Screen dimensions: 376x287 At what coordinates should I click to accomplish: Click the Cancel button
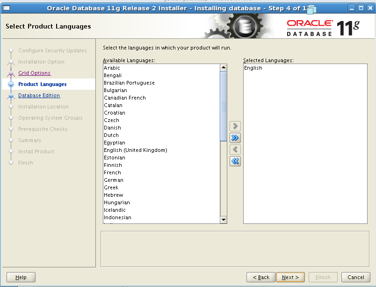(356, 277)
